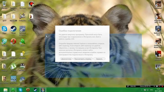The width and height of the screenshot is (164, 92).
Task: Open Skype from the taskbar
Action: (20, 90)
